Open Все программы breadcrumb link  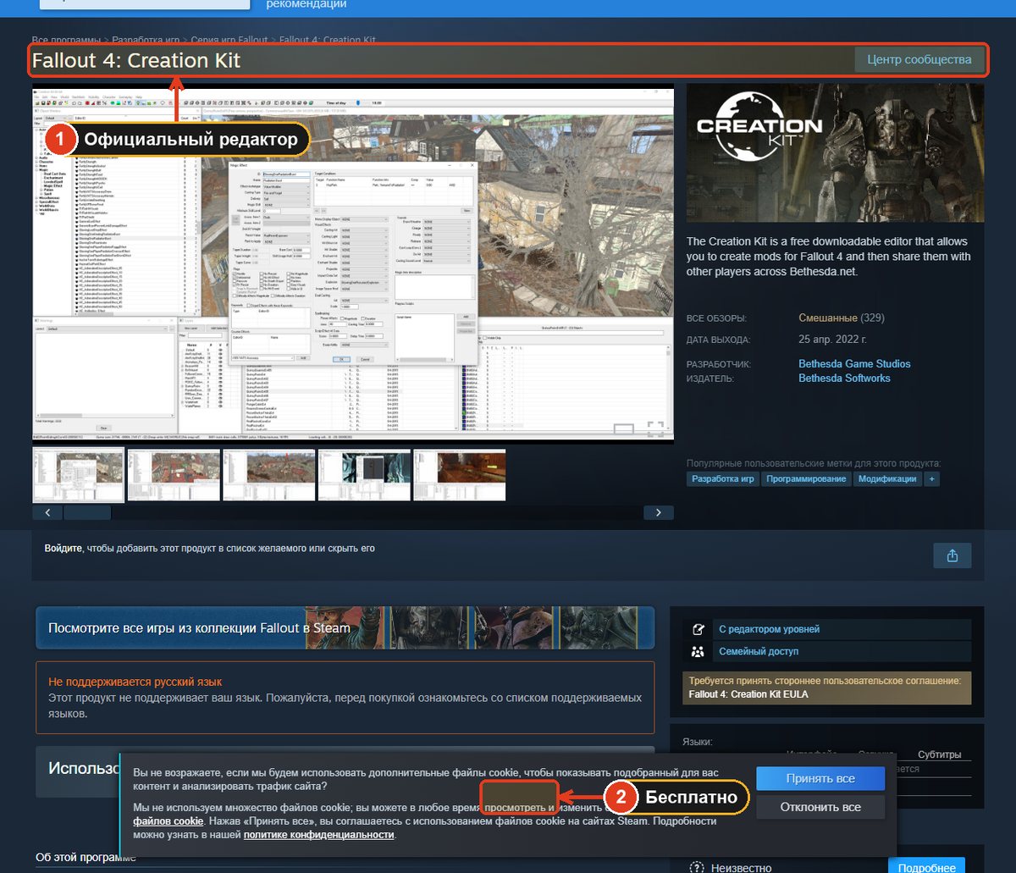pos(66,40)
